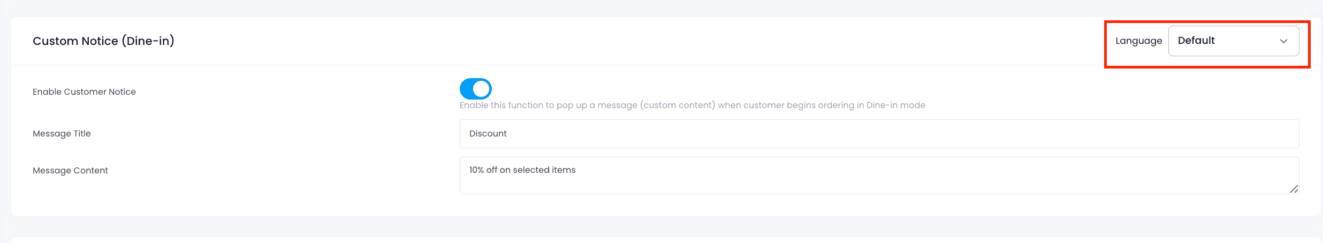The height and width of the screenshot is (243, 1323).
Task: Click the "Enable Customer Notice" label
Action: point(84,92)
